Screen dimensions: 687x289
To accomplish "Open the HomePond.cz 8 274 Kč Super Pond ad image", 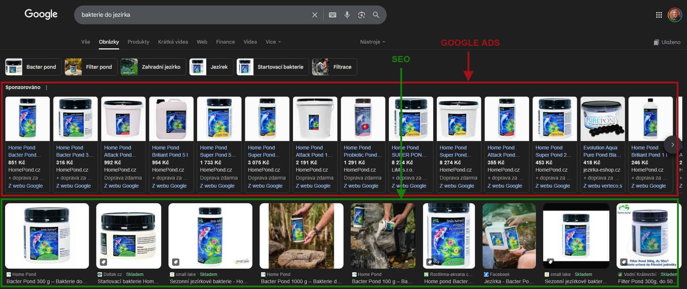I will pyautogui.click(x=459, y=119).
